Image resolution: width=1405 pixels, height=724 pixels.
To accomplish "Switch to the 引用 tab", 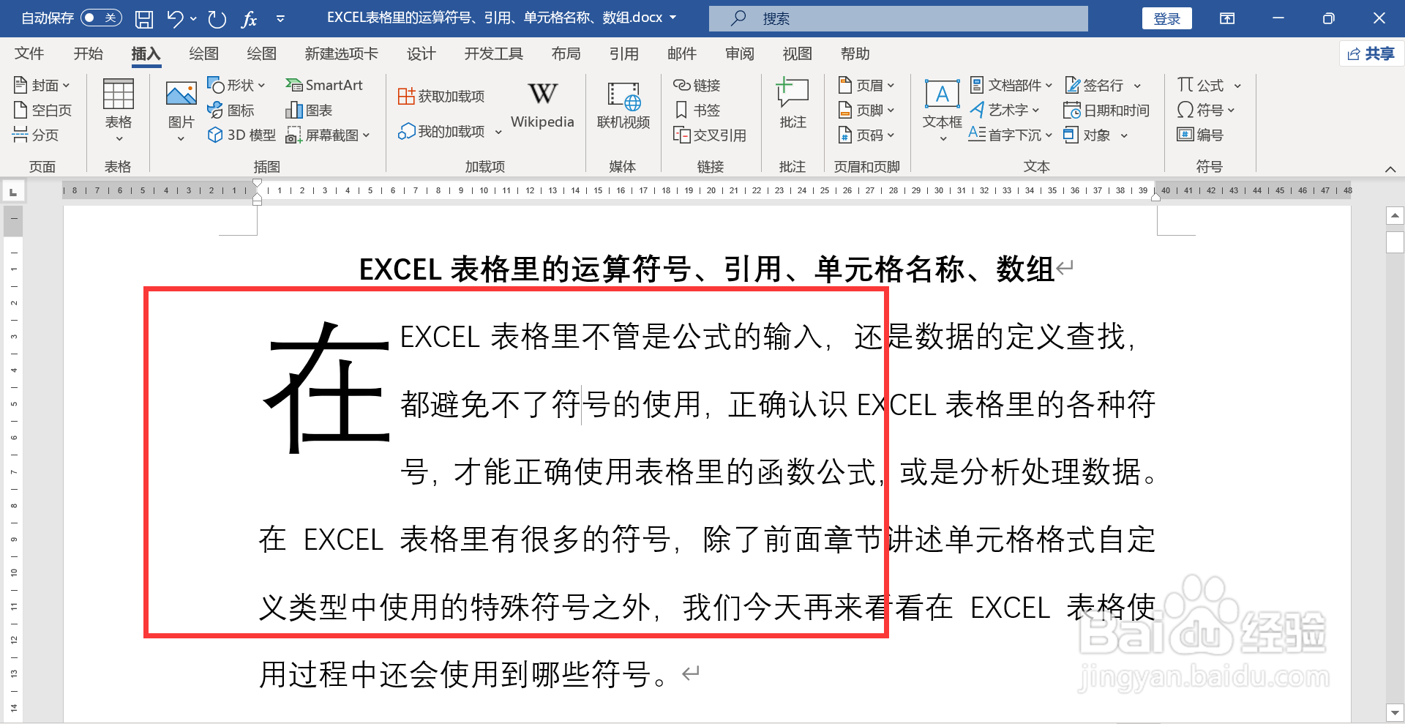I will 623,53.
